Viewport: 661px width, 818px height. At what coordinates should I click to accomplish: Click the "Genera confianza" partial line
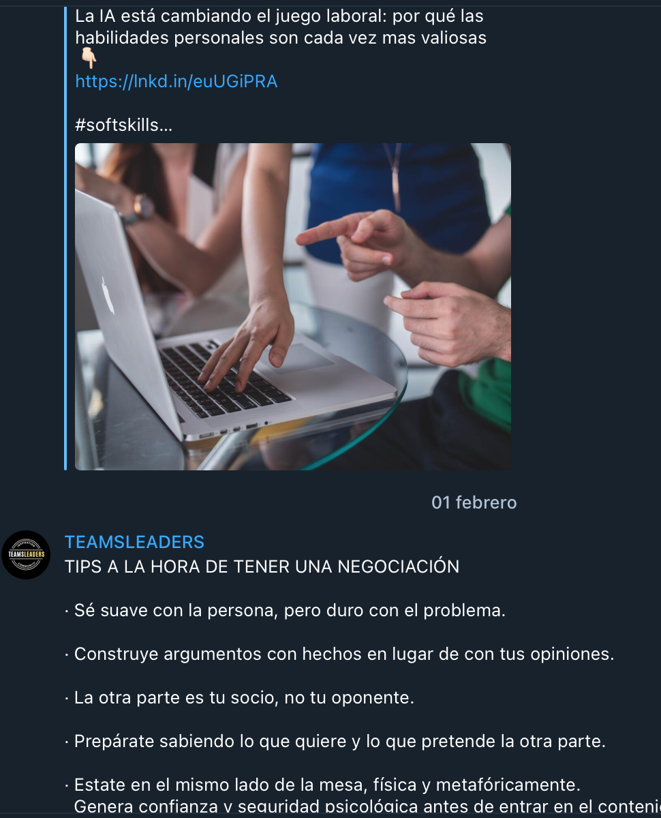(367, 806)
